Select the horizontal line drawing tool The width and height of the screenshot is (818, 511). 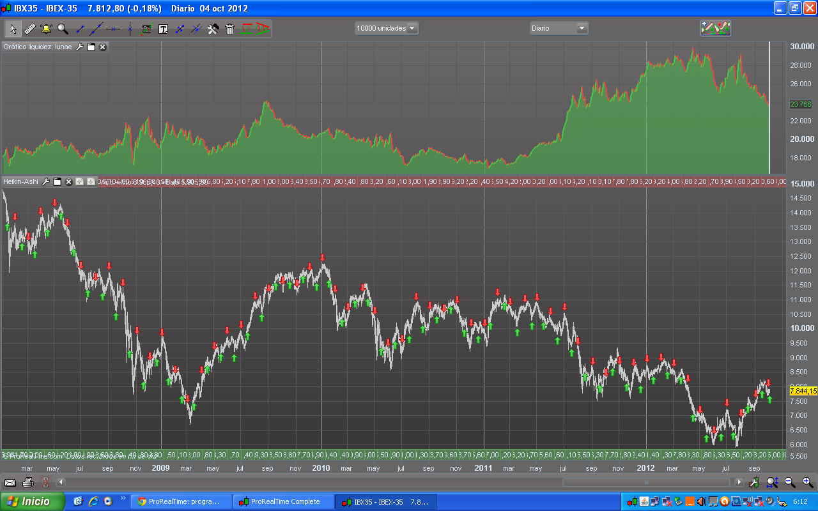coord(113,29)
